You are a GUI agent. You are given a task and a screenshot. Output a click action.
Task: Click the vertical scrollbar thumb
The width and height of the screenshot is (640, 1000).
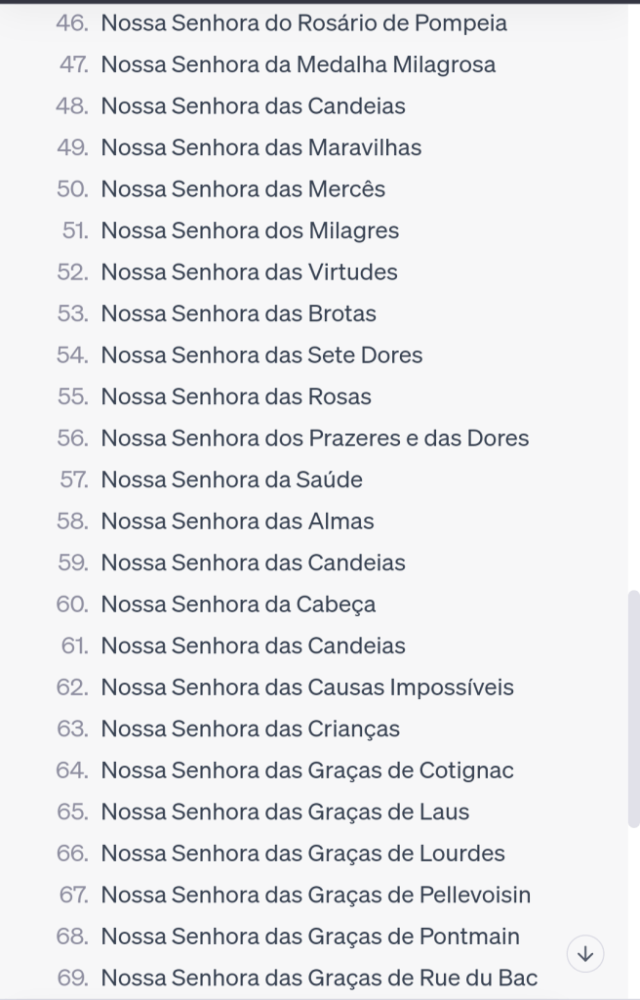pos(633,709)
